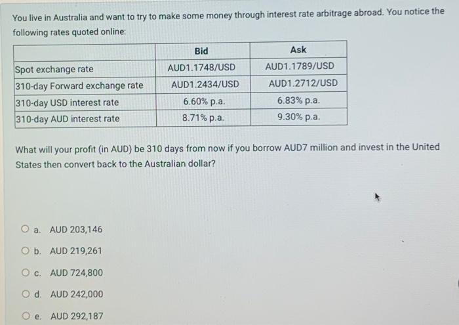
Task: Click the AUD1.1789/USD spot ask cell
Action: (x=300, y=66)
